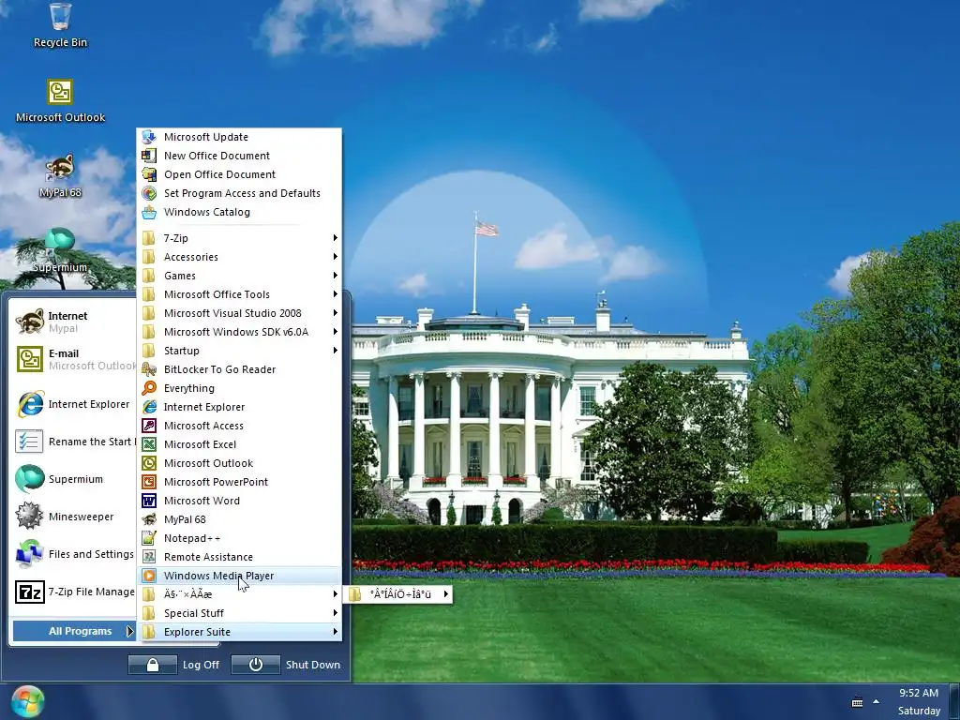Click the Microsoft Update icon

coord(149,137)
